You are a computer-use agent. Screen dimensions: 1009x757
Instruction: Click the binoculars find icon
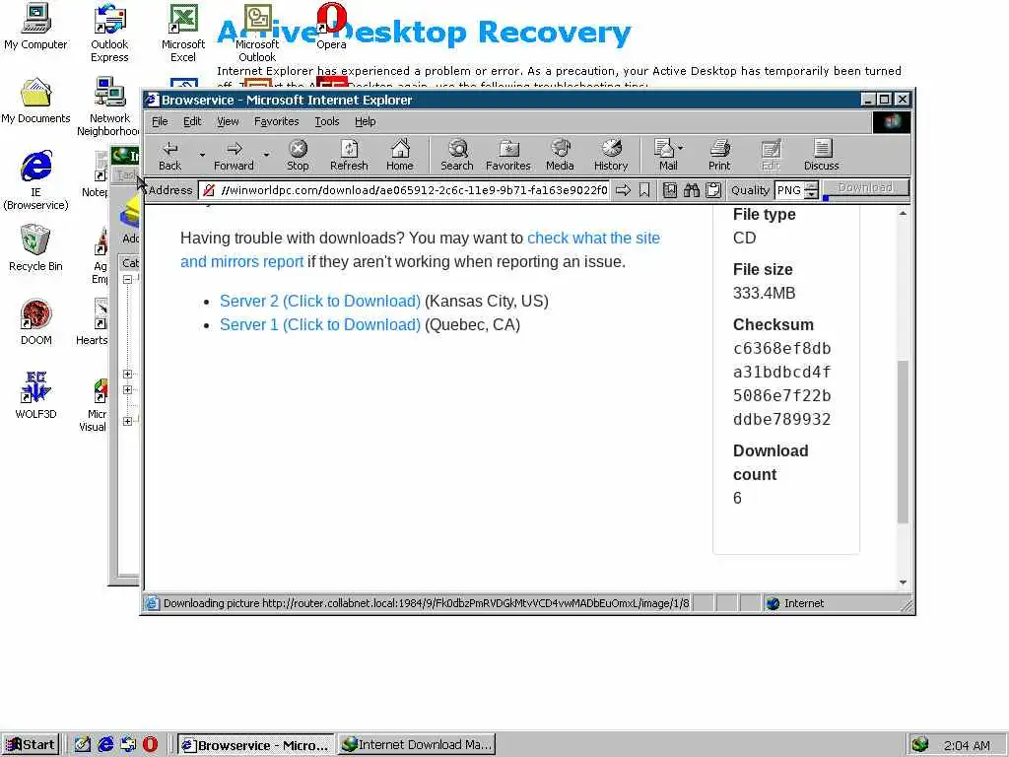692,190
